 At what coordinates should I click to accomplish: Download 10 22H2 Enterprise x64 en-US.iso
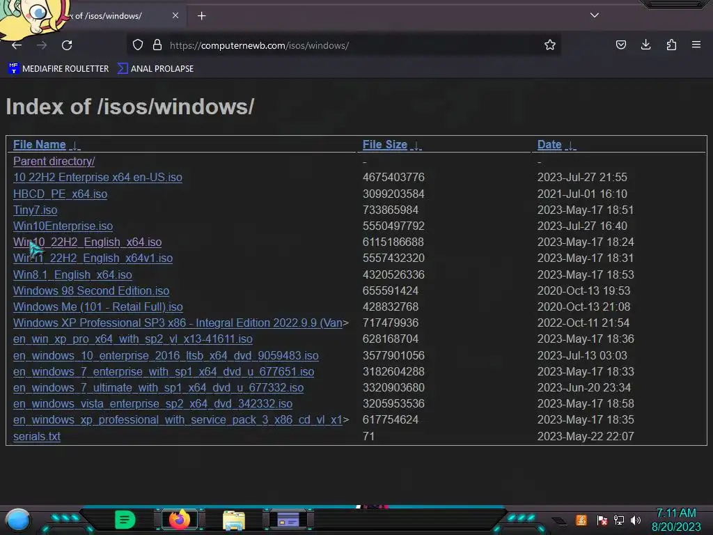coord(97,177)
